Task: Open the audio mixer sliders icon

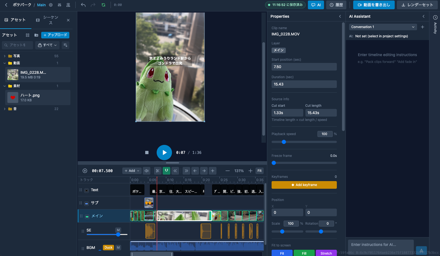Action: click(60, 5)
